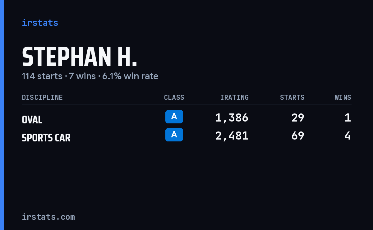Screen dimensions: 373x230
Task: Select the OVAL discipline row label
Action: click(x=32, y=120)
